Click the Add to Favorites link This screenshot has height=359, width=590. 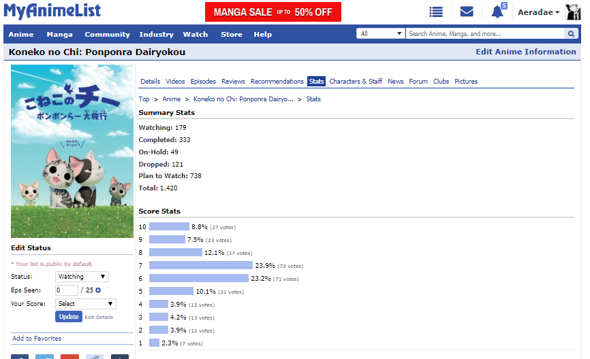coord(37,339)
